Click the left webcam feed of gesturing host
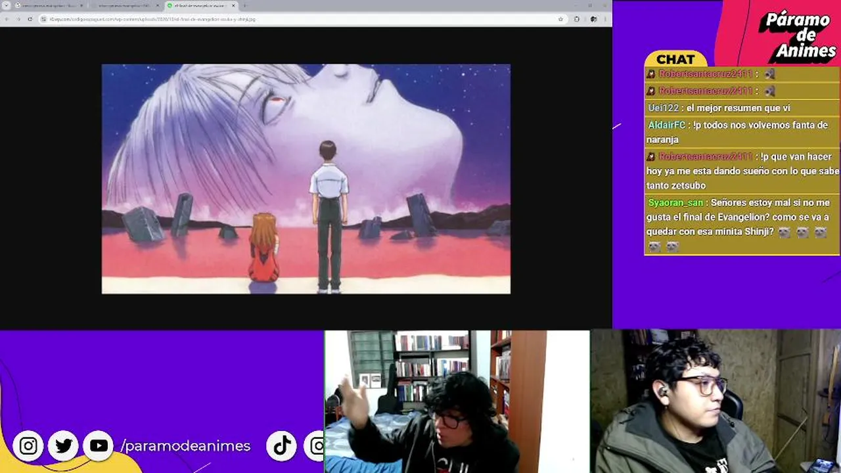Image resolution: width=841 pixels, height=473 pixels. click(x=457, y=401)
